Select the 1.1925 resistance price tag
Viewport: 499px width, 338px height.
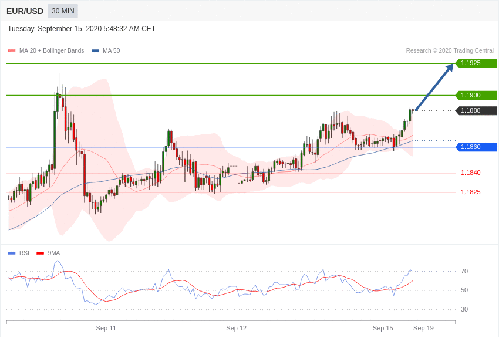click(x=477, y=63)
